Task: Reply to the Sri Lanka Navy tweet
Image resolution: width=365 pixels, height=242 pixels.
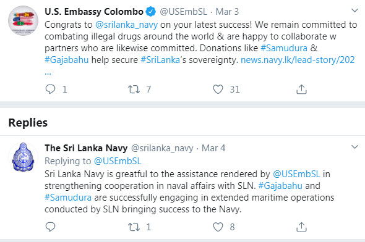Action: [x=50, y=227]
